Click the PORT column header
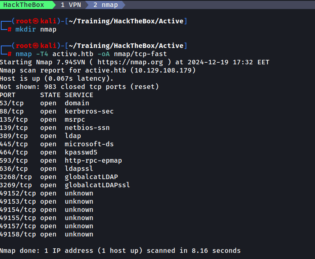 coord(8,95)
